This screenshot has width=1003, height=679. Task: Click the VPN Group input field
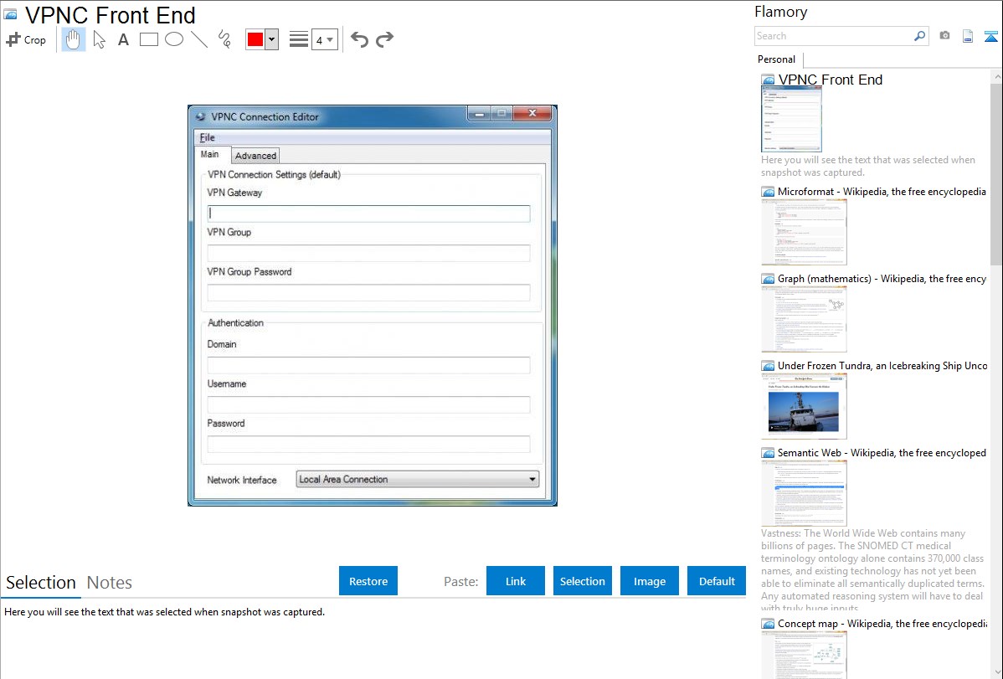coord(368,253)
